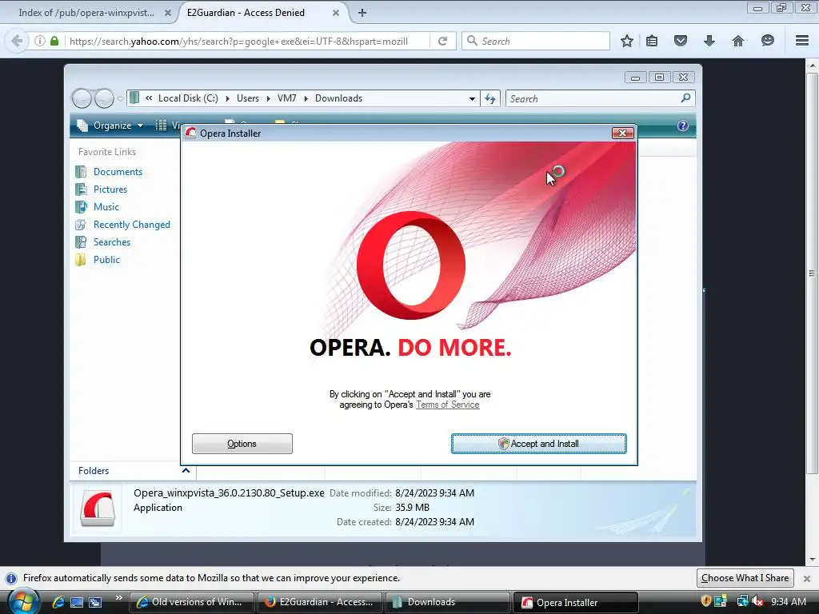Click the Explorer back navigation button

tap(82, 98)
